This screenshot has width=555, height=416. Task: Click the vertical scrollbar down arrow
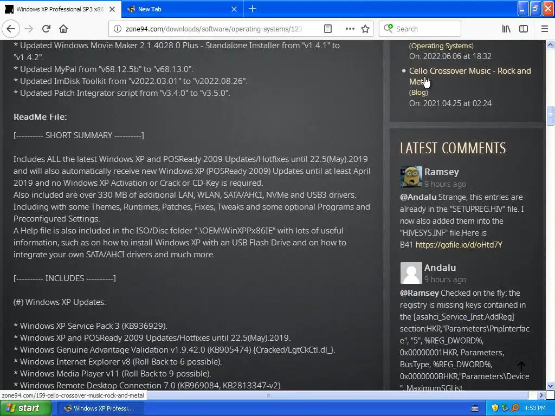[x=550, y=386]
